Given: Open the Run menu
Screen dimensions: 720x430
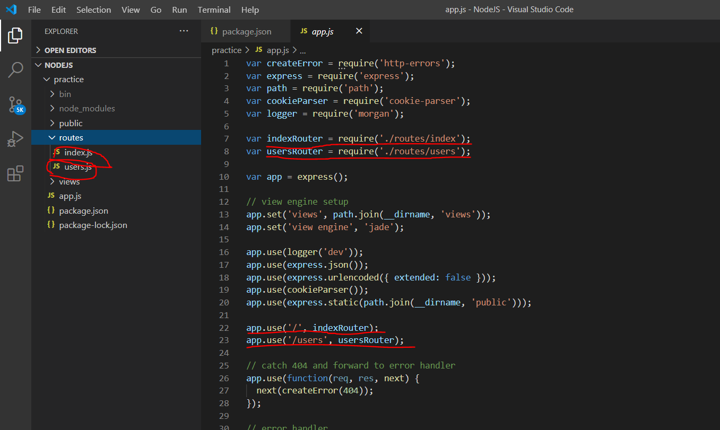Looking at the screenshot, I should (179, 10).
